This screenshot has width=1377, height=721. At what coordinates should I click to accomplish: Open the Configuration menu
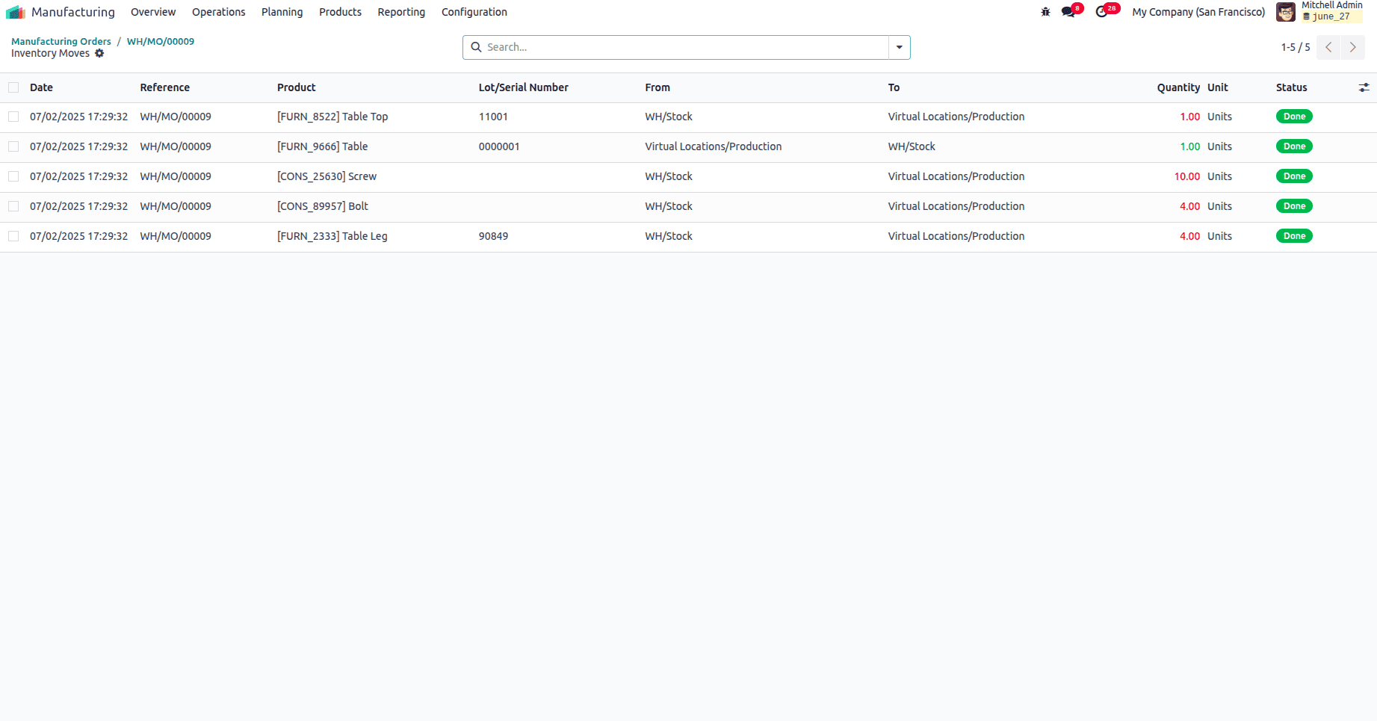coord(474,12)
